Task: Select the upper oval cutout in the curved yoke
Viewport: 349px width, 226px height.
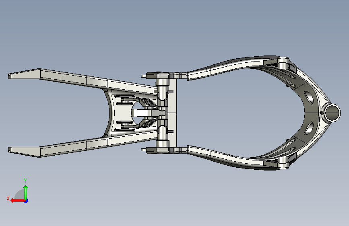Action: (308, 97)
